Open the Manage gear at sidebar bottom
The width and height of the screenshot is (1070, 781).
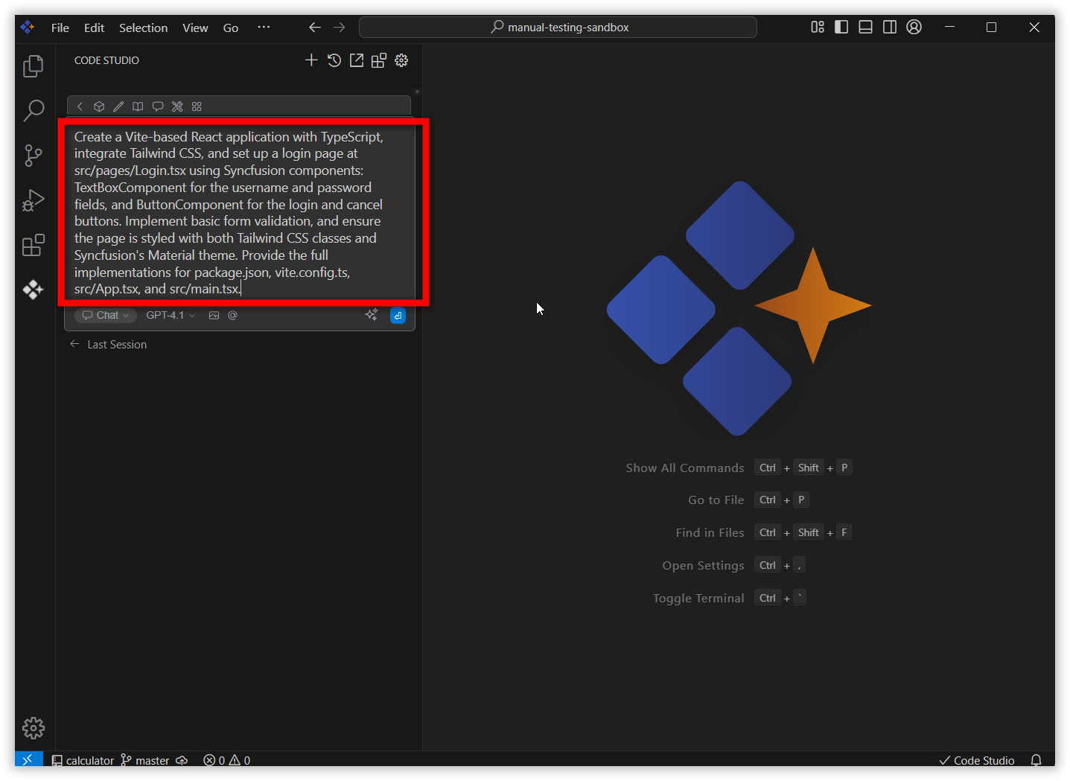pyautogui.click(x=34, y=727)
